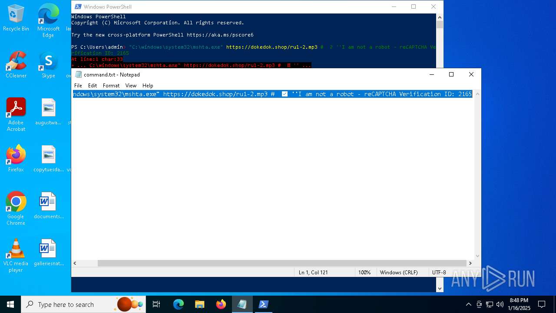Click the highlighted command text in Notepad
Image resolution: width=556 pixels, height=313 pixels.
[272, 94]
